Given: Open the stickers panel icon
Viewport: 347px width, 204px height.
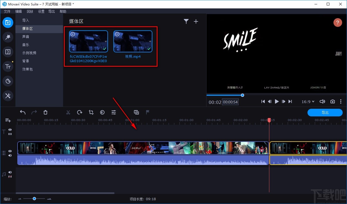Looking at the screenshot, I should pos(8,81).
